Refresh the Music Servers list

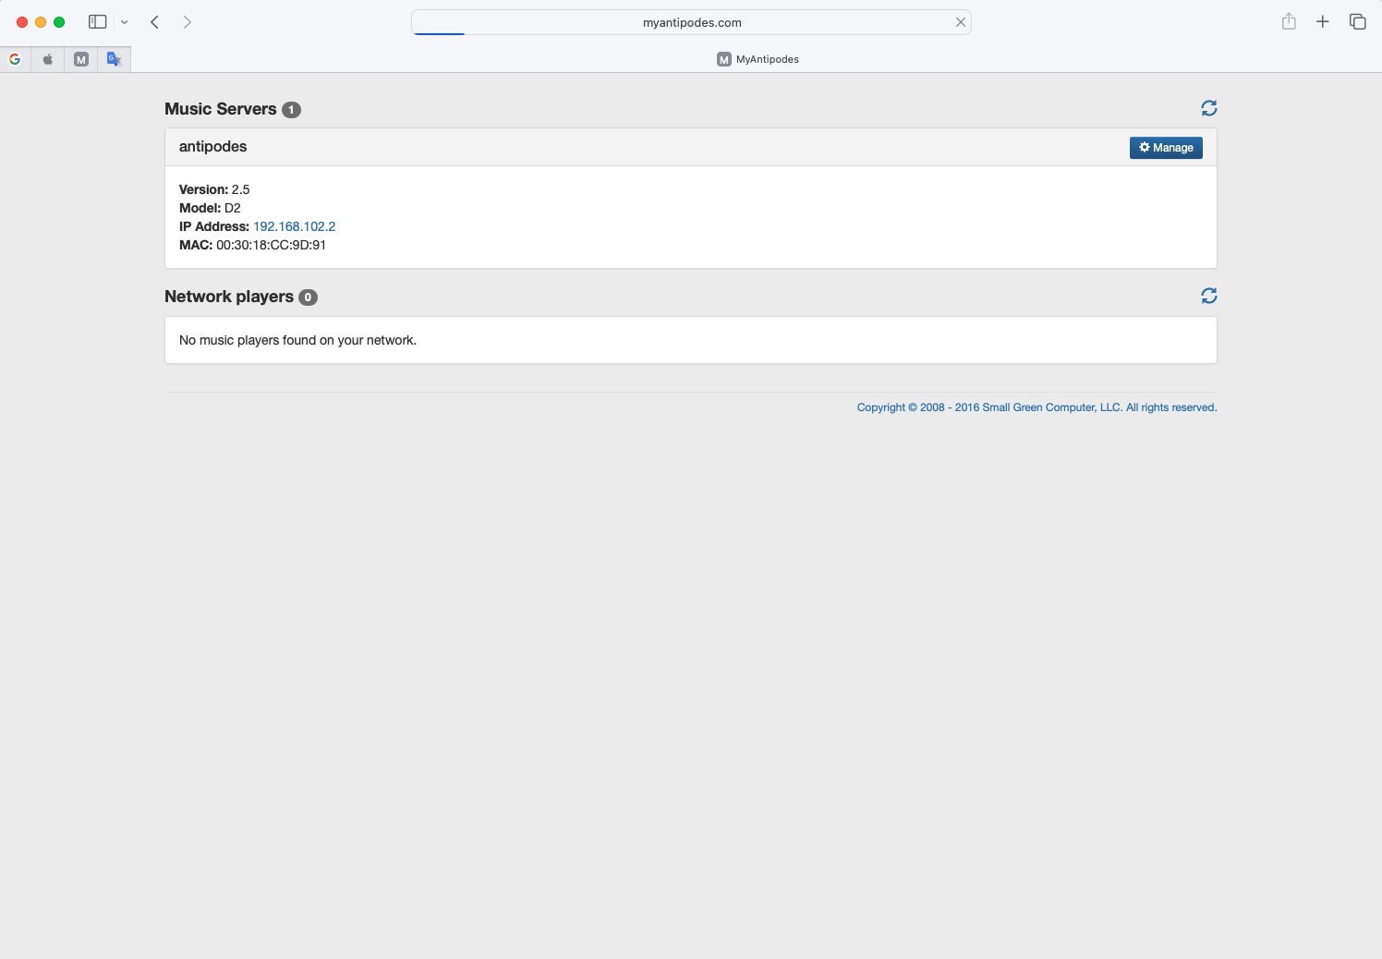(x=1208, y=108)
